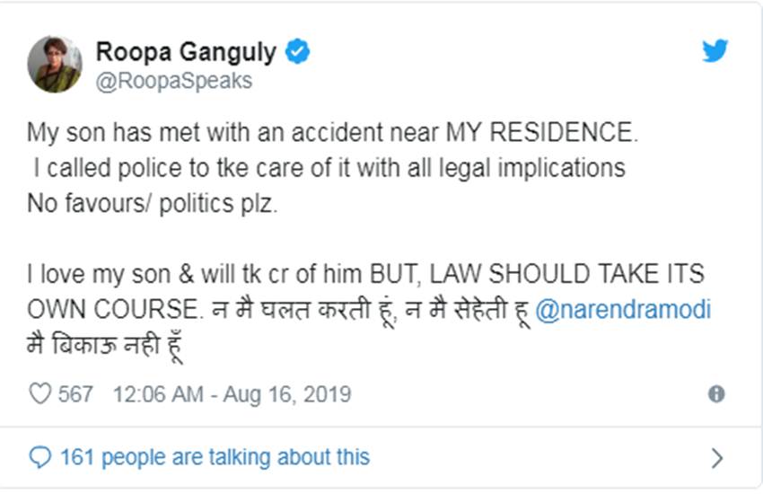Click the line "My son has met with an accident"
763x494 pixels.
[x=332, y=131]
